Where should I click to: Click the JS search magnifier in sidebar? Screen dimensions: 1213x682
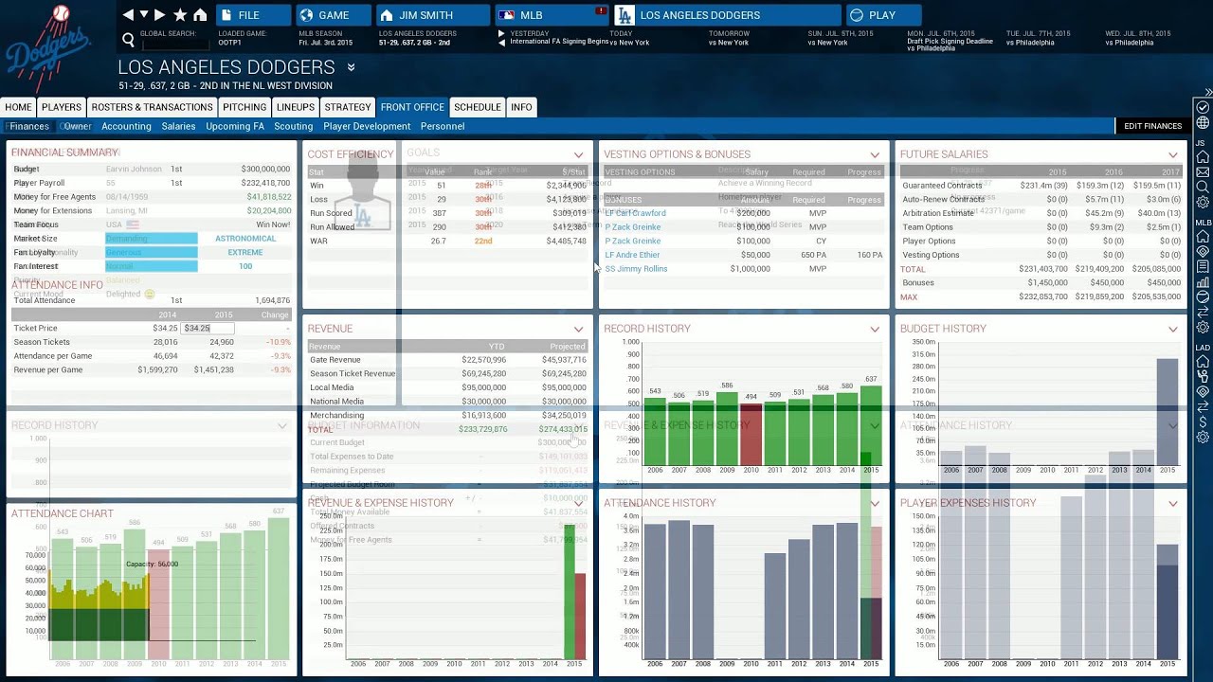(1203, 188)
